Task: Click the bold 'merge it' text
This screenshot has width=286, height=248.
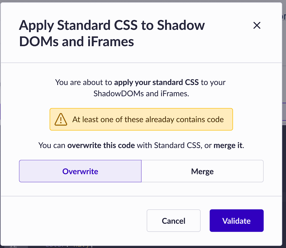Action: coord(228,145)
